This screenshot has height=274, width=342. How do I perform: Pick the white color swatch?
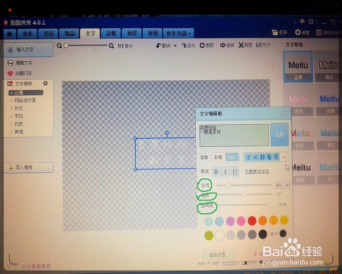point(220,236)
